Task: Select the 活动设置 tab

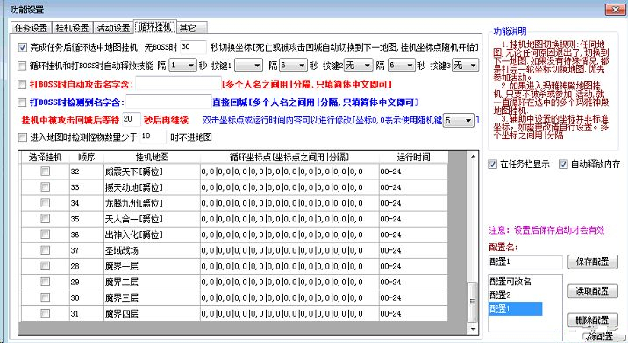Action: click(x=114, y=28)
